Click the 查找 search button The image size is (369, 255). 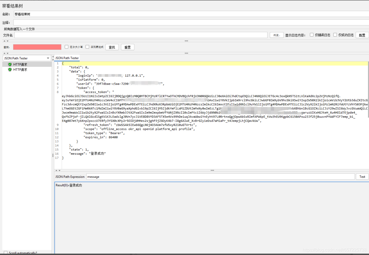coord(112,47)
